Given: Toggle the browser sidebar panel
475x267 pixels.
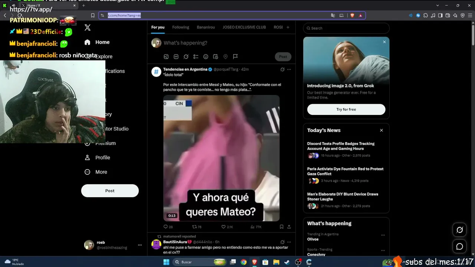Looking at the screenshot, I should [x=440, y=15].
